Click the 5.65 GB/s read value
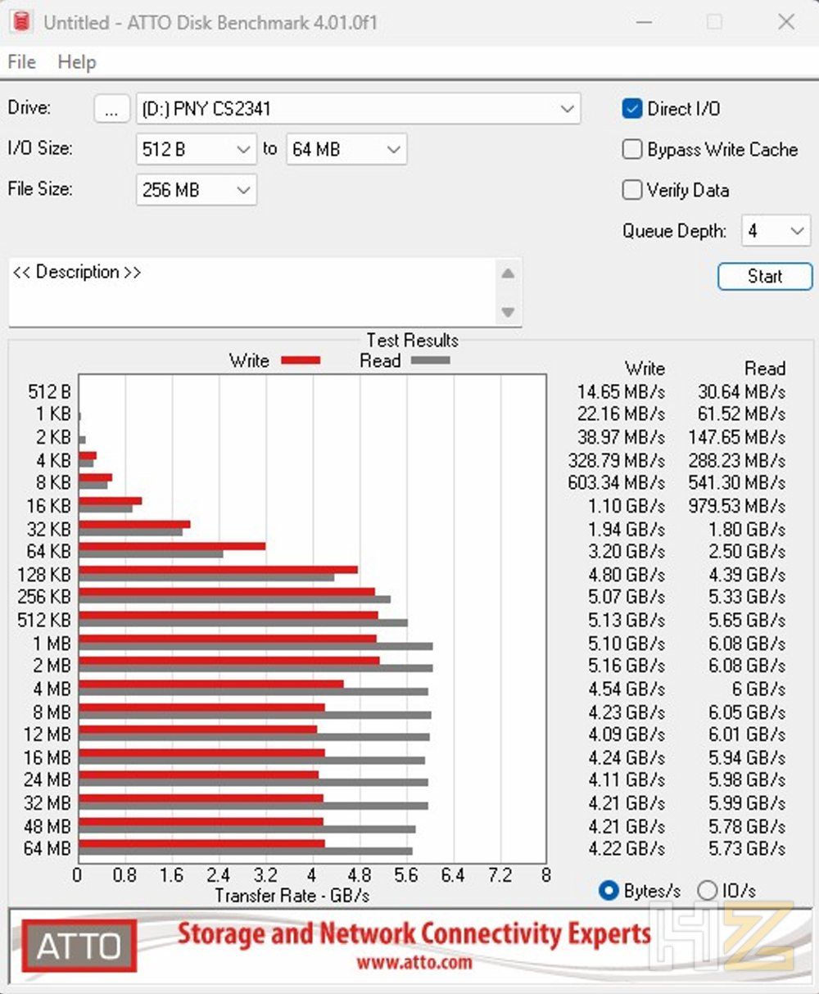Screen dimensions: 819x994 pos(747,620)
